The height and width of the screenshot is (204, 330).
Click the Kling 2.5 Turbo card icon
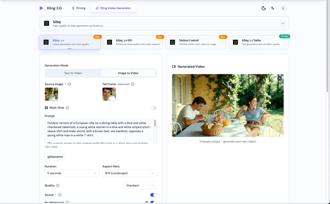(x=235, y=42)
